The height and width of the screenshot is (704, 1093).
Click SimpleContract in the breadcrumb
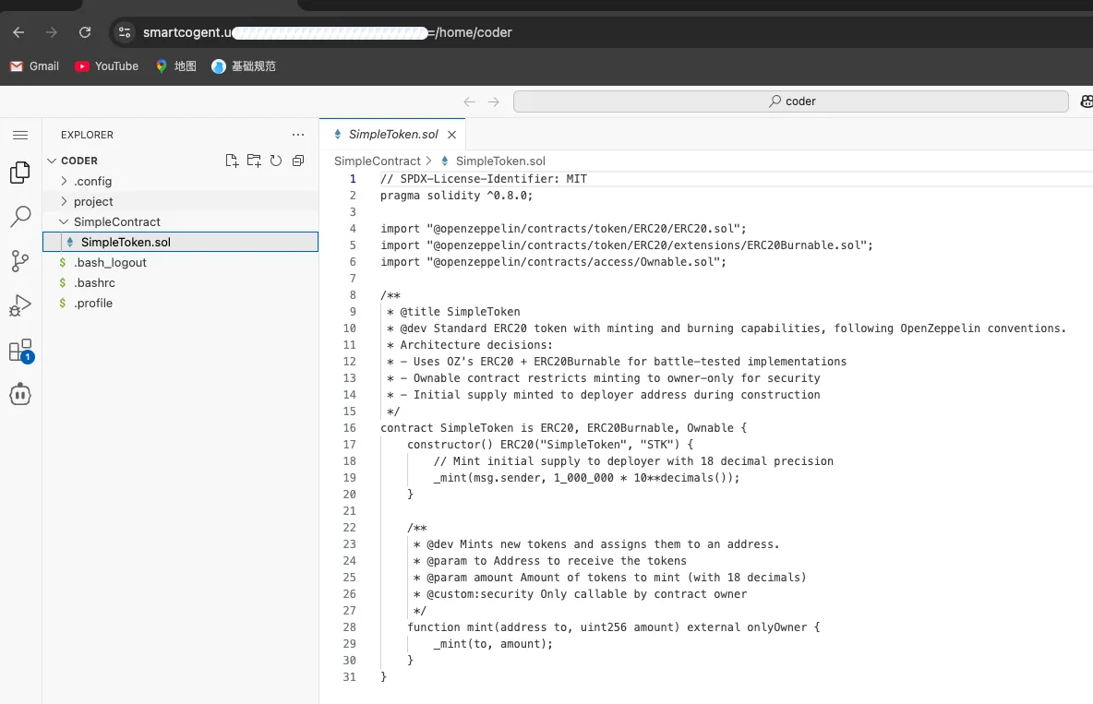pos(378,161)
